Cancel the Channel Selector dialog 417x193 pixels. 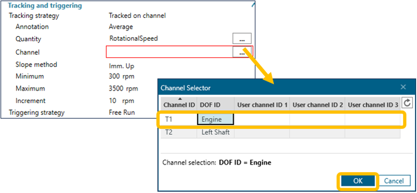[394, 181]
